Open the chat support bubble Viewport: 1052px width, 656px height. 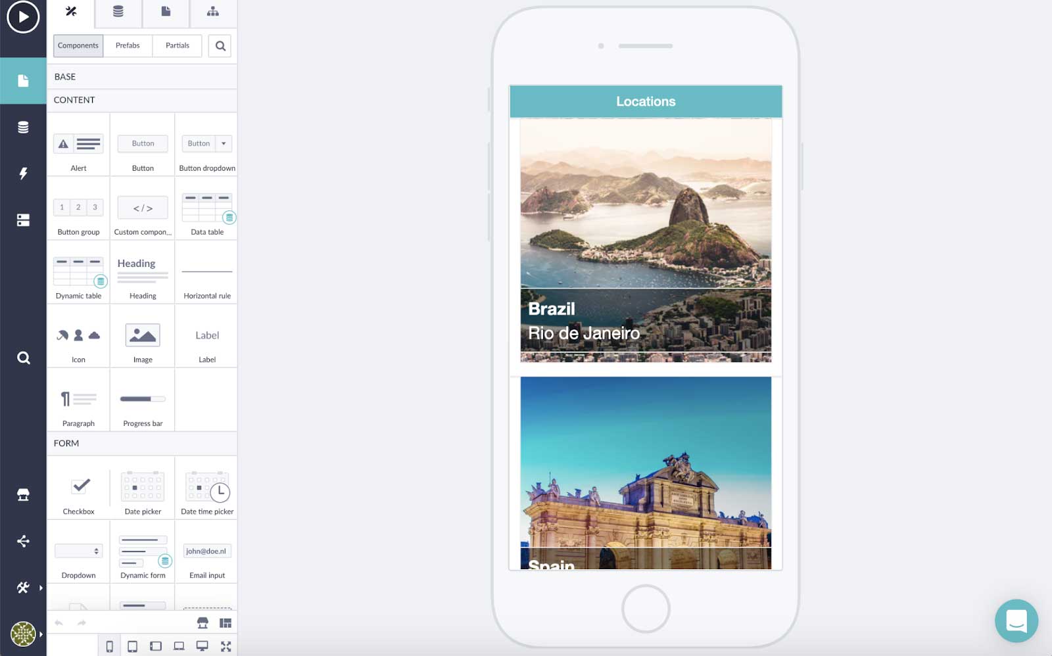[x=1016, y=621]
